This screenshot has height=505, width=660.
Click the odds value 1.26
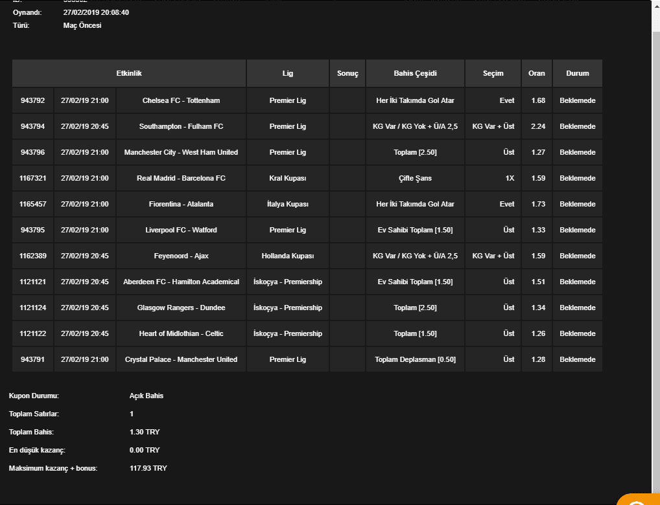[538, 333]
